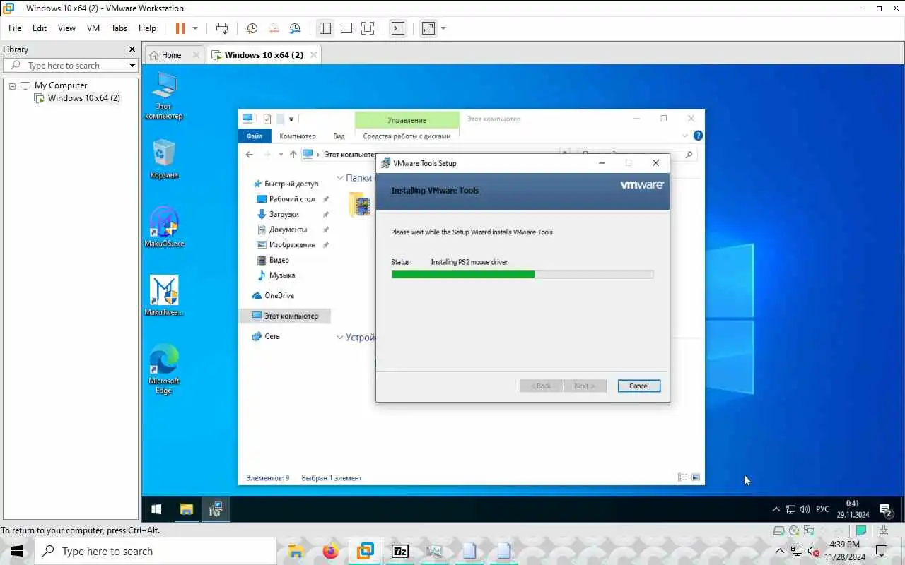Minimize the VMware Tools Setup dialog
This screenshot has height=565, width=905.
[602, 163]
